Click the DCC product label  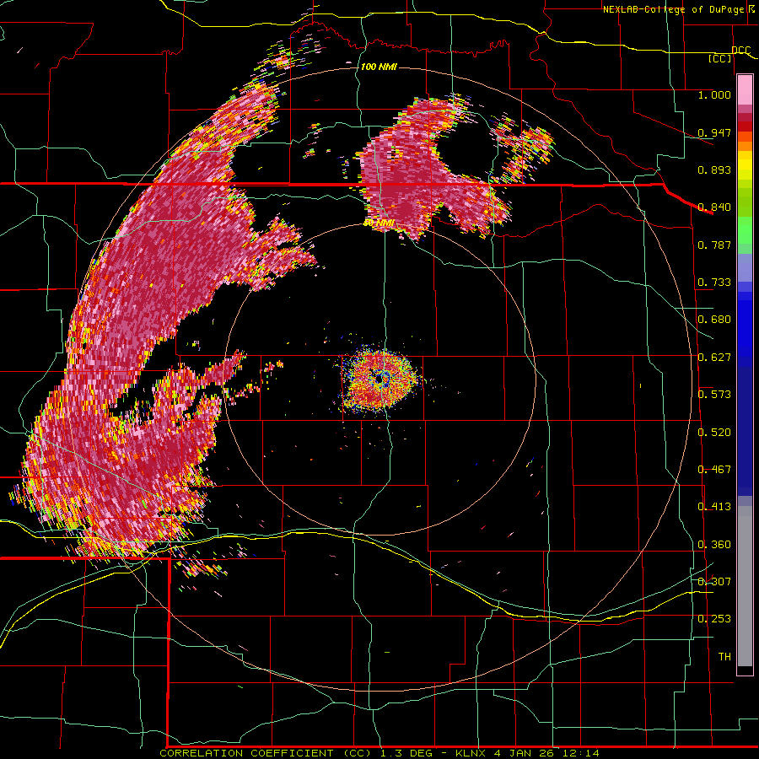point(740,51)
